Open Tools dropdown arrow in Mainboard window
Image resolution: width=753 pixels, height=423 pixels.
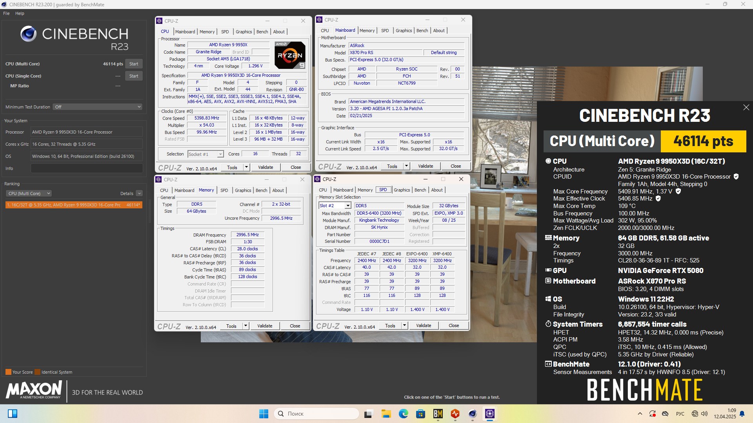[x=406, y=166]
